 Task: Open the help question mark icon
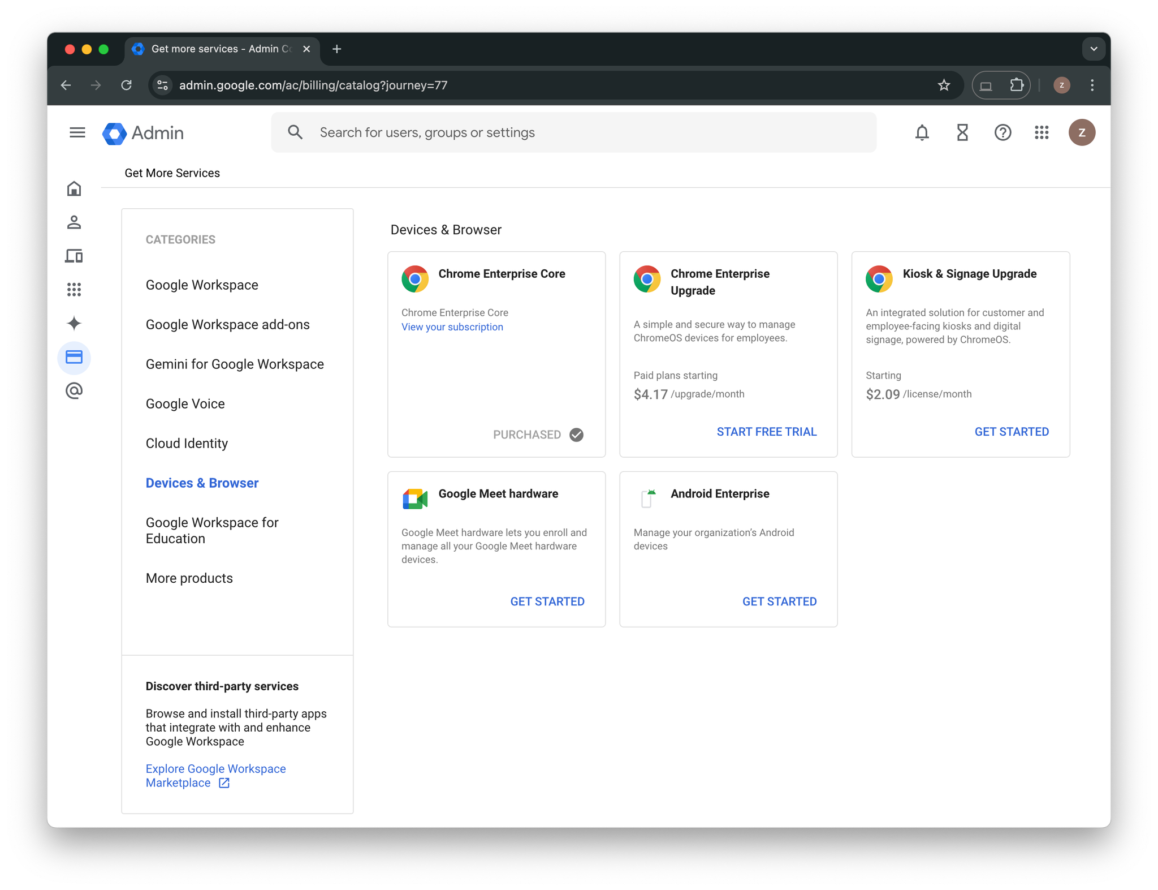pyautogui.click(x=1003, y=132)
